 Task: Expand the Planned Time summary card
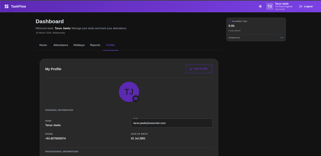point(256,29)
